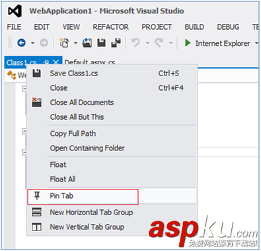Click the Undo toolbar icon
The width and height of the screenshot is (261, 251).
tap(135, 42)
